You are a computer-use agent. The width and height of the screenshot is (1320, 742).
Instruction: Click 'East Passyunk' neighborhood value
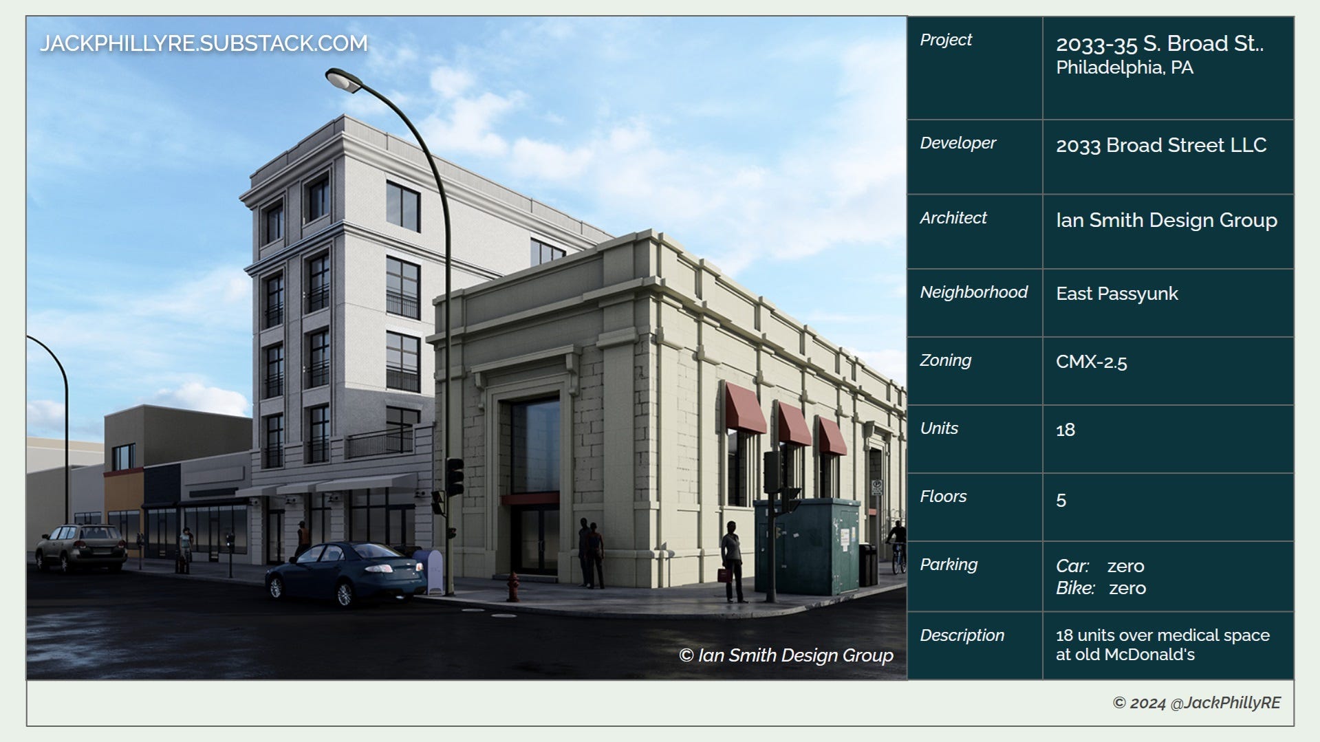tap(1117, 294)
